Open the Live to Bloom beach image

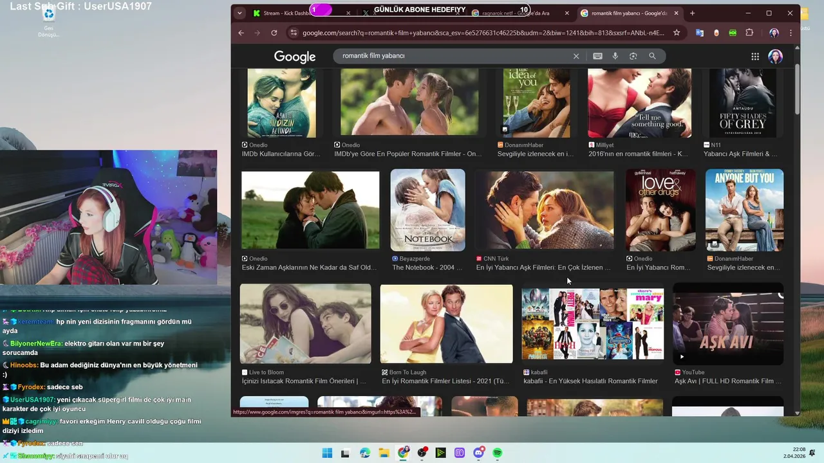[x=306, y=323]
